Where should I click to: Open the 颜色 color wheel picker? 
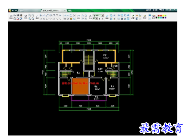tap(154, 17)
